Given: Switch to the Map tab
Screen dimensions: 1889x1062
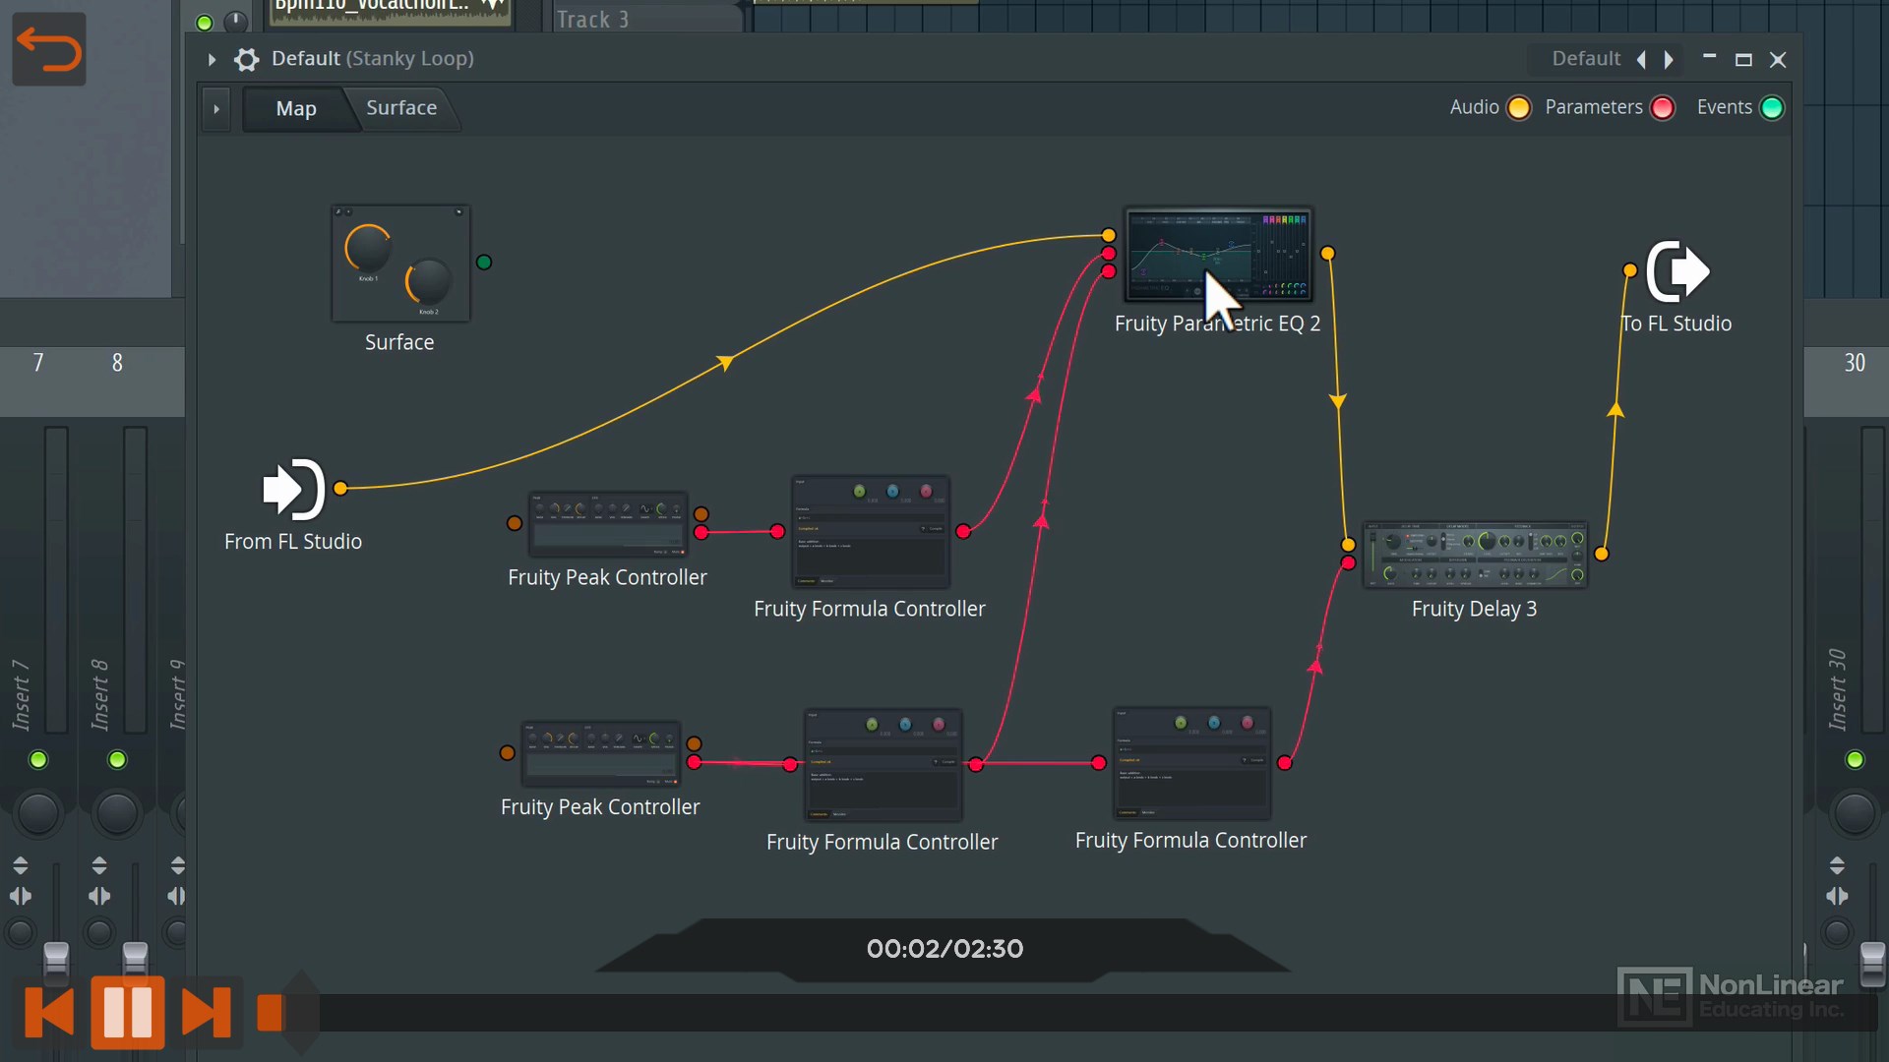Looking at the screenshot, I should click(296, 109).
